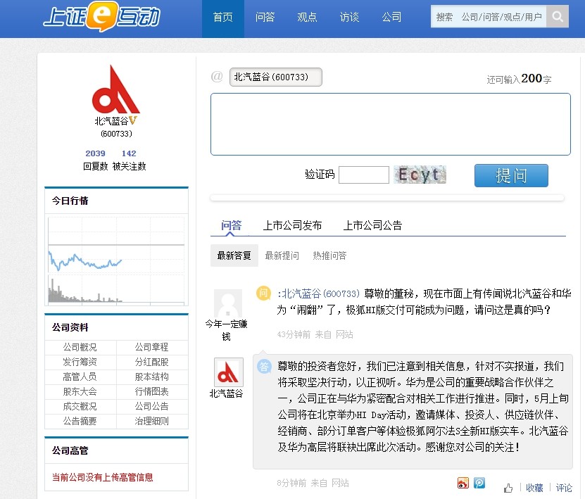Open 治理细则 link
Viewport: 585px width, 499px height.
coord(152,421)
